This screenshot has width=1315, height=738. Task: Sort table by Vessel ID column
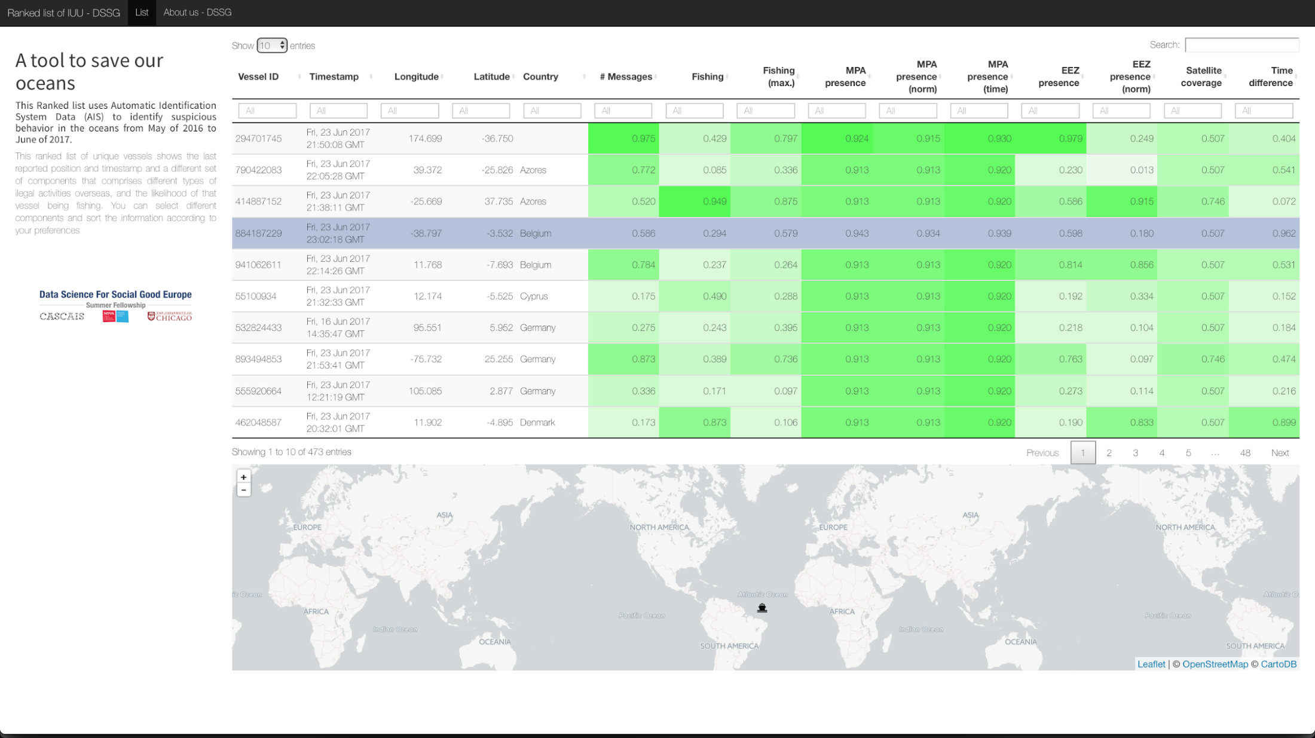click(267, 76)
